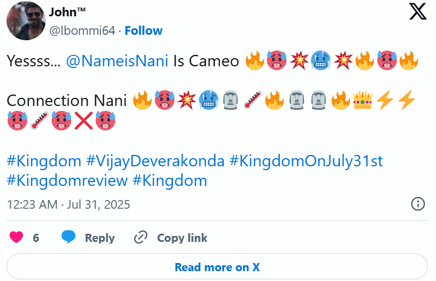The height and width of the screenshot is (281, 436).
Task: Click the Reply text label
Action: click(99, 238)
